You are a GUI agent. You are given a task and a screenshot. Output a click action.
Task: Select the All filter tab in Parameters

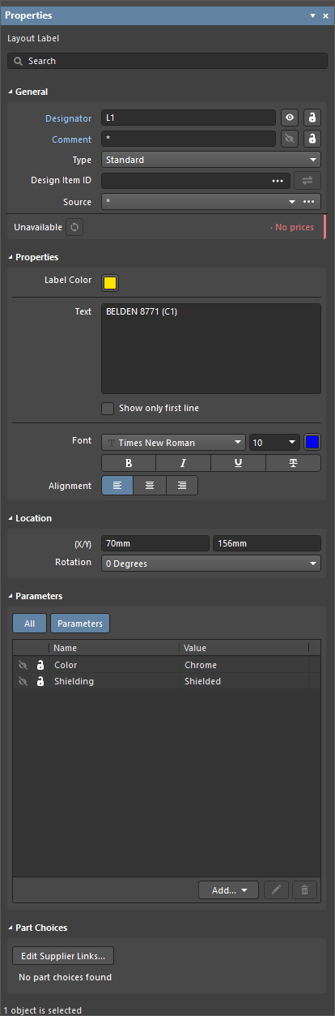click(30, 624)
